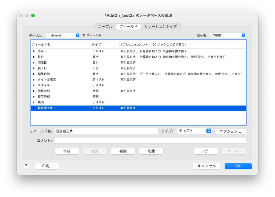Viewport: 275px width, 197px height.
Task: Switch to the リレーションシップ tab
Action: tap(161, 26)
